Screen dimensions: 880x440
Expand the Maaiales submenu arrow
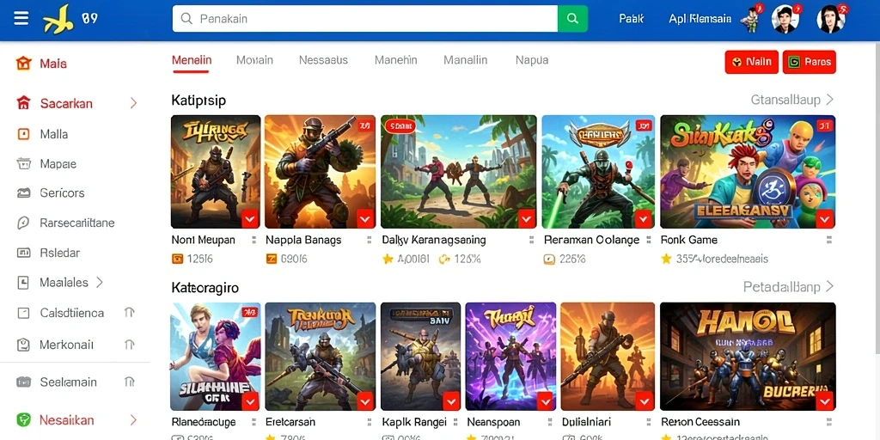coord(100,282)
